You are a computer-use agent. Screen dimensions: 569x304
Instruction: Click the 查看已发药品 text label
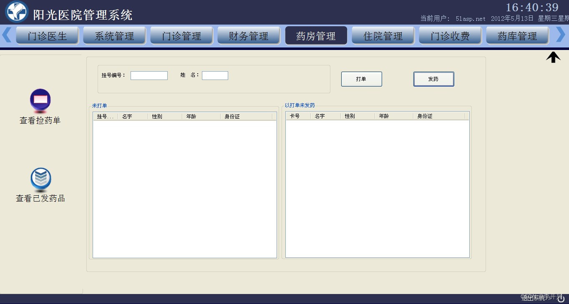[x=40, y=199]
